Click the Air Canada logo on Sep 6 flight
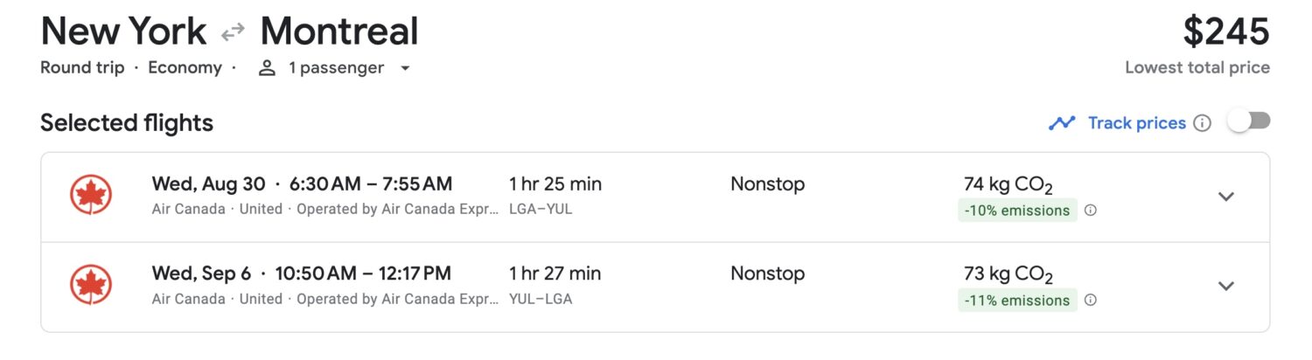1312x360 pixels. tap(91, 285)
